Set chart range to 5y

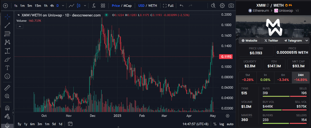click(x=19, y=124)
